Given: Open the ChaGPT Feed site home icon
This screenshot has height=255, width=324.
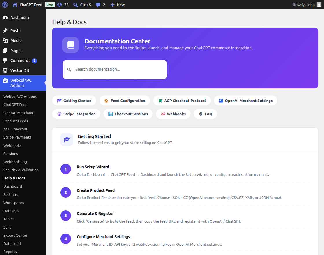Looking at the screenshot, I should coord(15,5).
